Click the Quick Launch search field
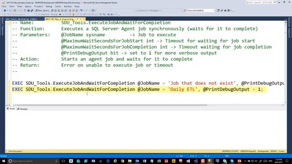The width and height of the screenshot is (292, 164). [261, 2]
